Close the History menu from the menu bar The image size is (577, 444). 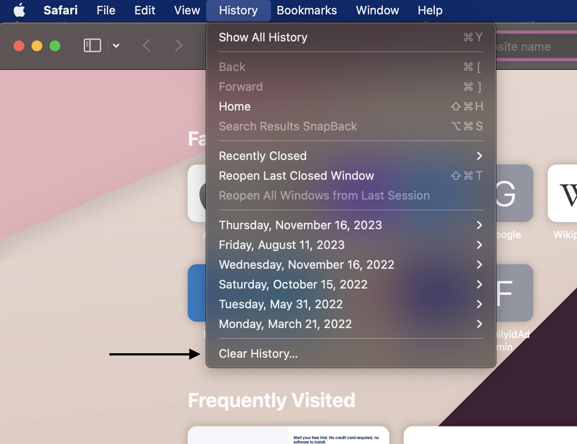coord(238,10)
